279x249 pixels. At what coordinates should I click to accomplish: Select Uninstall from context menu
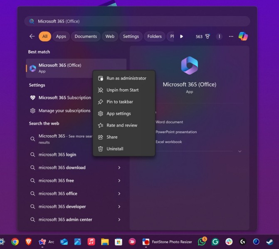[x=124, y=149]
